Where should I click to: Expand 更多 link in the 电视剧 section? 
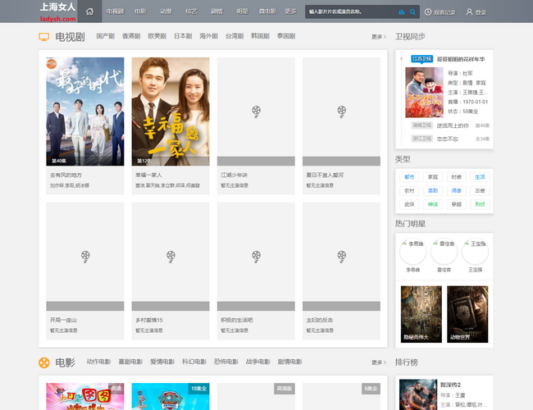pyautogui.click(x=378, y=37)
